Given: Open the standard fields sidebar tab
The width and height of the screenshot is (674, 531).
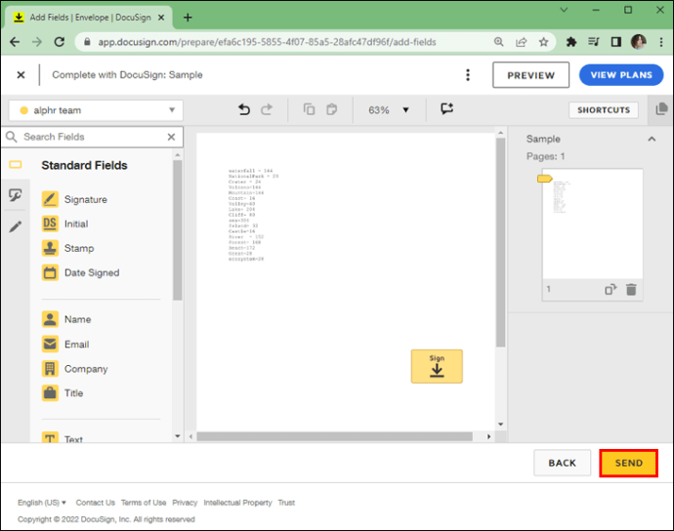Looking at the screenshot, I should (16, 165).
